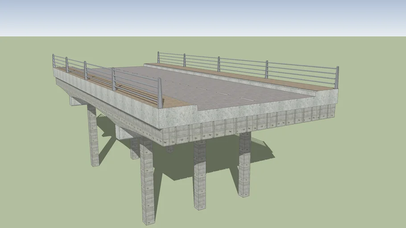Viewport: 406px width, 228px height.
Task: Click the nearest front concrete pillar
Action: tap(147, 183)
